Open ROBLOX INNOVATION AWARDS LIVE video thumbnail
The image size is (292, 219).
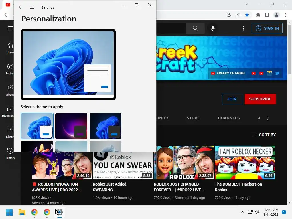pyautogui.click(x=62, y=166)
